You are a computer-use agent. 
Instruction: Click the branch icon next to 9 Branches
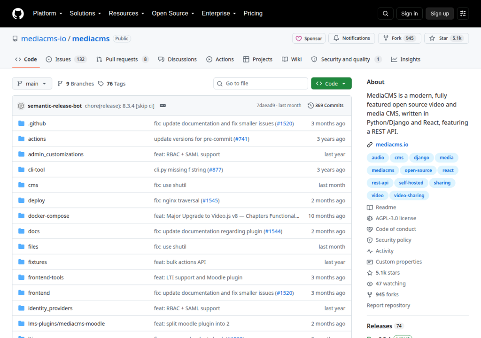coord(60,84)
